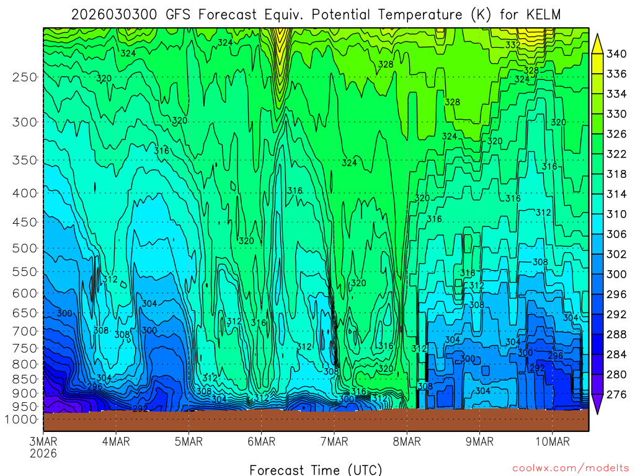This screenshot has height=476, width=635.
Task: Select the 9MAR time axis label
Action: coord(479,441)
